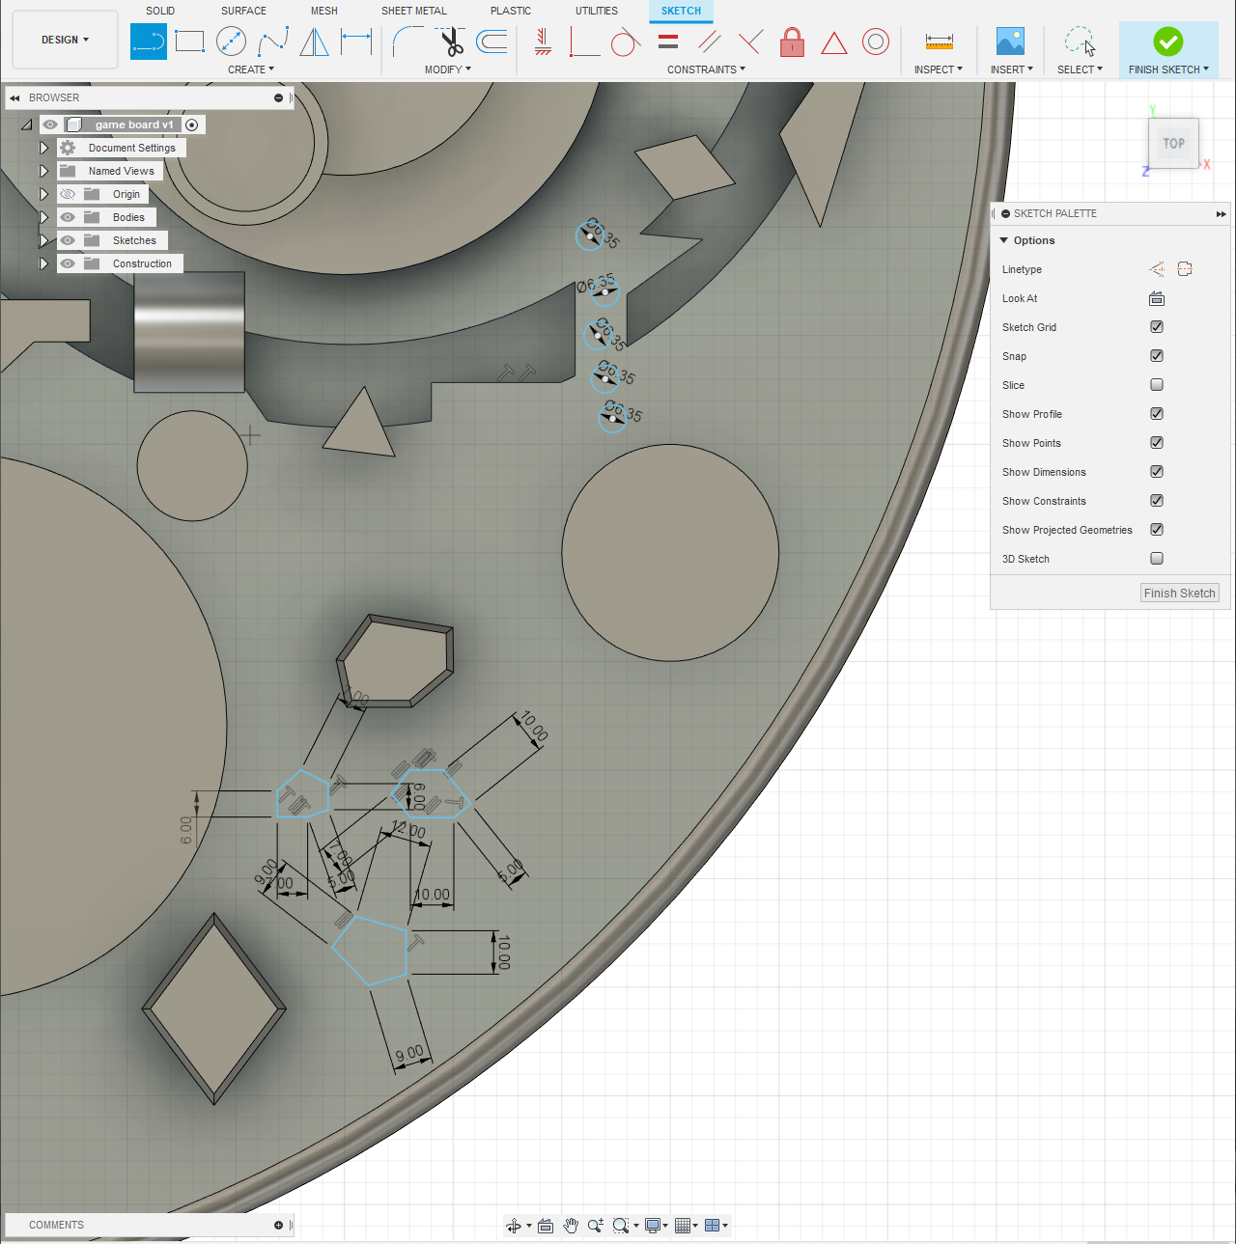The image size is (1236, 1244).
Task: Open the Measure tool under Inspect
Action: pos(938,41)
